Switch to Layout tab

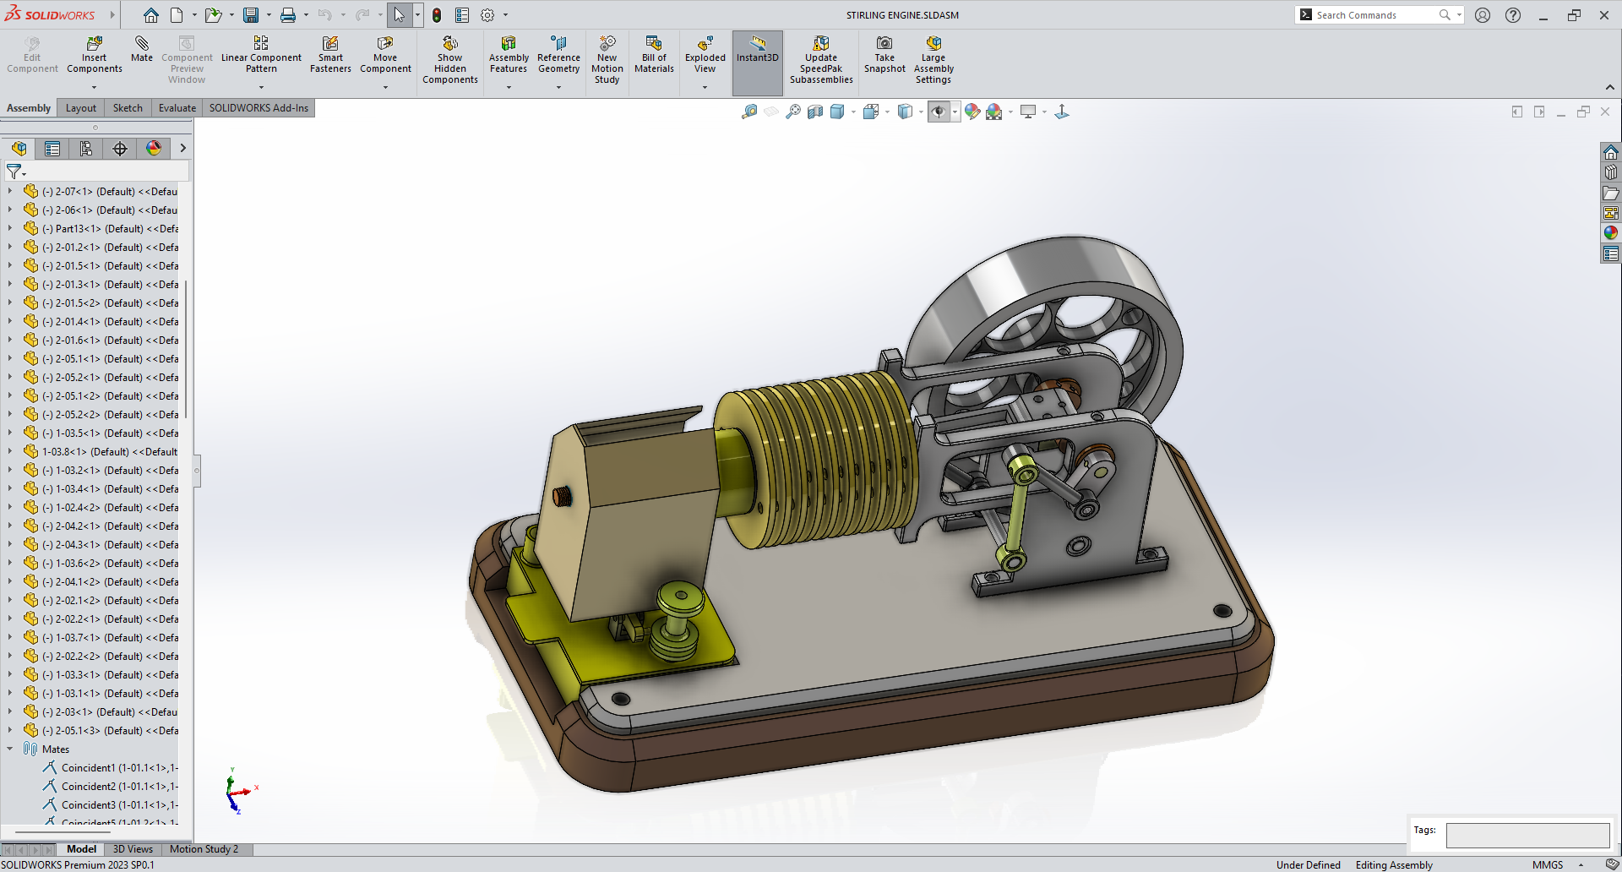(x=81, y=108)
